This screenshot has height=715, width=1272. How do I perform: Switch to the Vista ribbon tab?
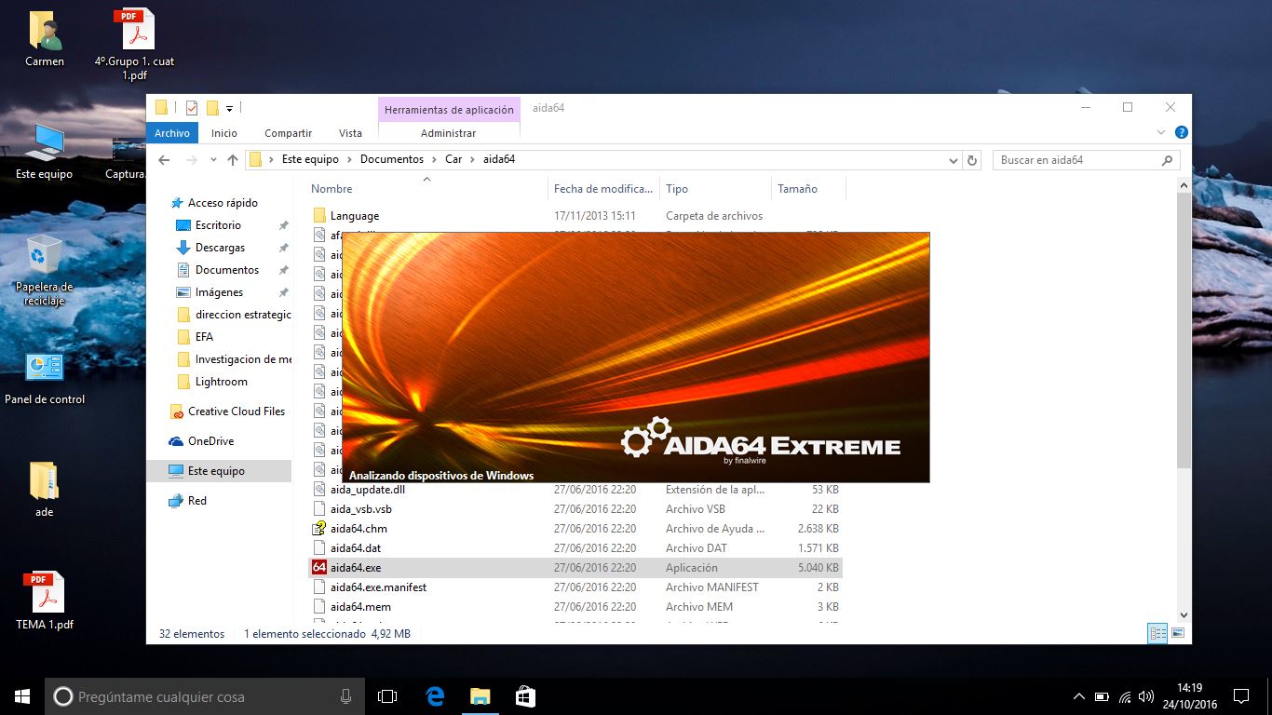(x=350, y=133)
